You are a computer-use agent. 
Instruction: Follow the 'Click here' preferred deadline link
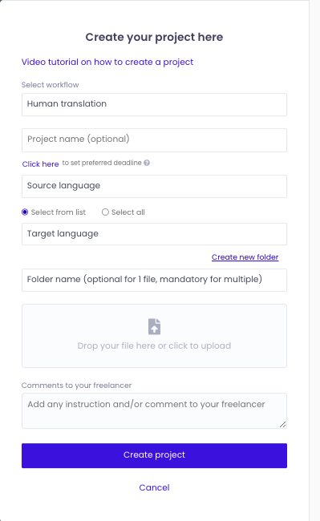point(41,164)
